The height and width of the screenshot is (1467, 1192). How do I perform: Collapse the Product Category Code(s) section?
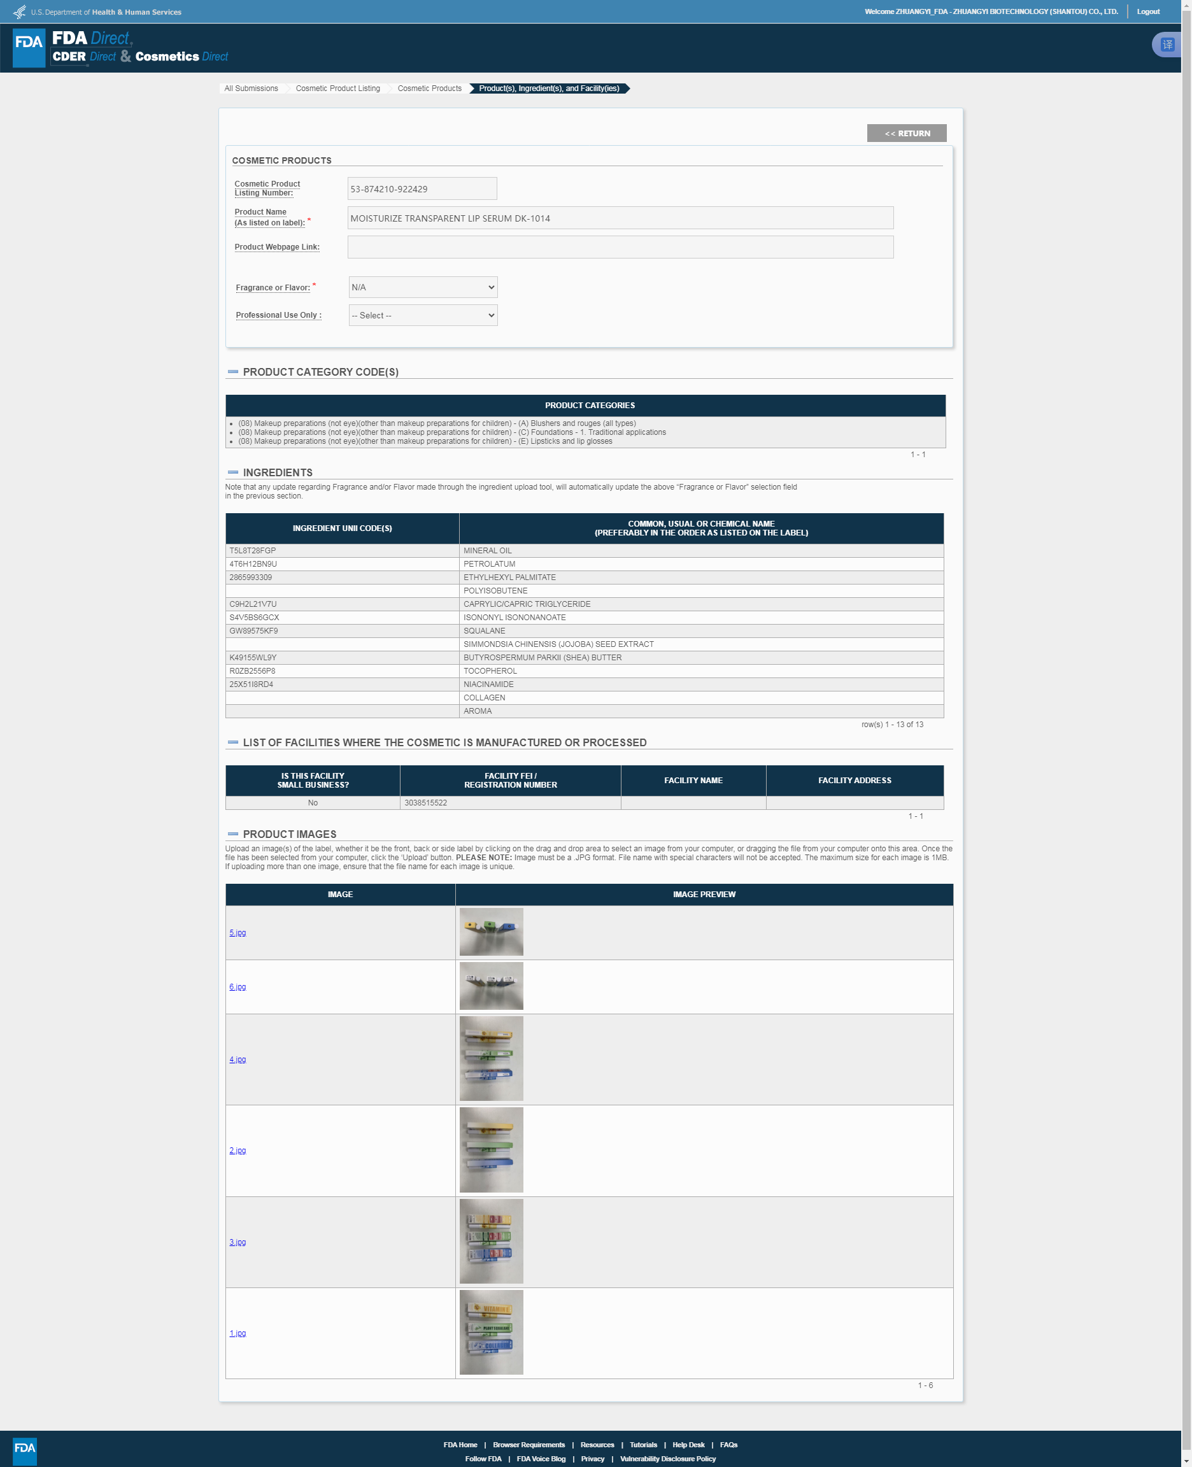coord(233,371)
